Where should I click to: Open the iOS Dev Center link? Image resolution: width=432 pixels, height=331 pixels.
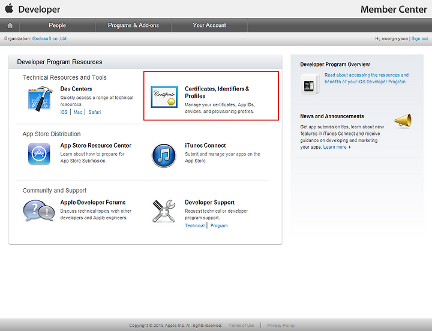[x=64, y=112]
